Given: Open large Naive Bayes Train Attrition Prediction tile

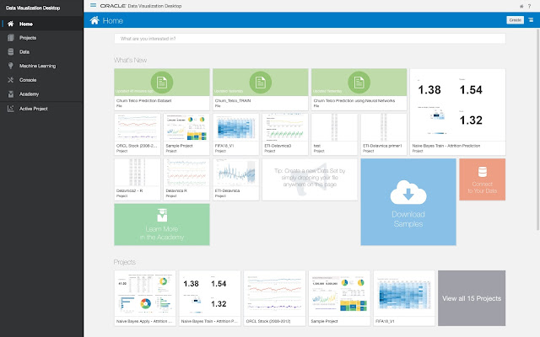Looking at the screenshot, I should (457, 112).
